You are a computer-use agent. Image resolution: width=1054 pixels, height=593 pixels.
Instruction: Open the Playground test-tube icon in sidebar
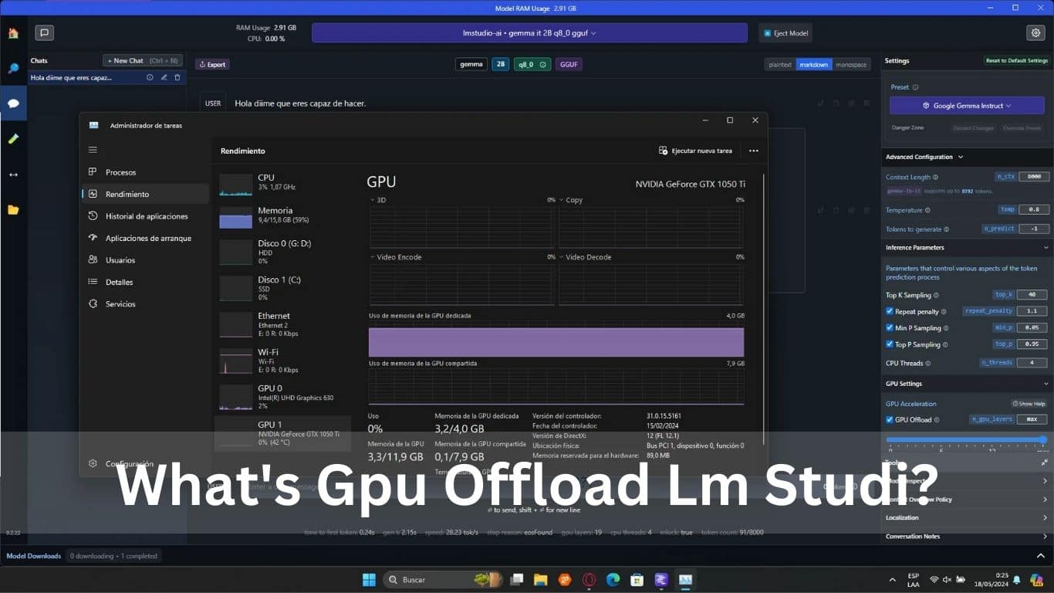tap(13, 139)
